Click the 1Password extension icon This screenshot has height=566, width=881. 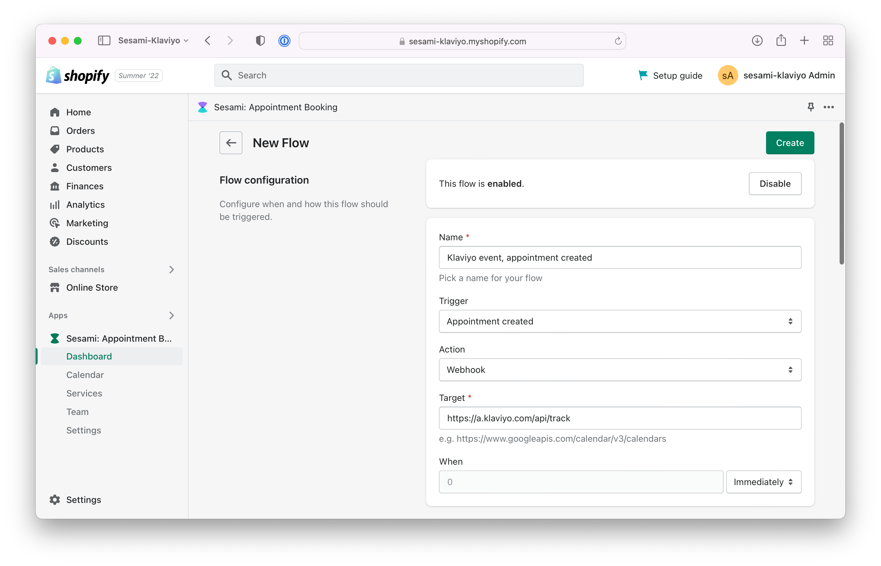click(284, 40)
